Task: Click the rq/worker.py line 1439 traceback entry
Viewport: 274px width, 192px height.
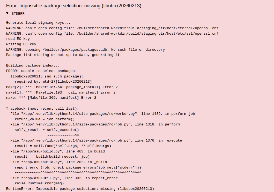Action: pyautogui.click(x=102, y=114)
